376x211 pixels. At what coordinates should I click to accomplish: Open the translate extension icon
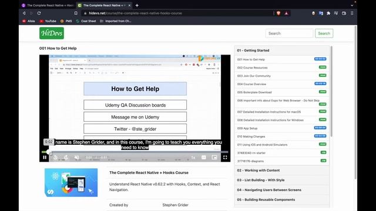tap(321, 13)
